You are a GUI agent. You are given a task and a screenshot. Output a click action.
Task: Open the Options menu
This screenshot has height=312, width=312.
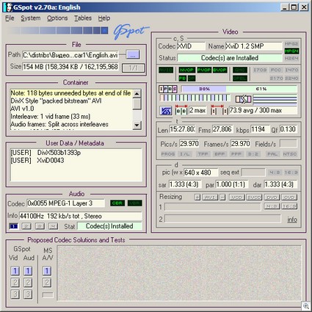57,18
